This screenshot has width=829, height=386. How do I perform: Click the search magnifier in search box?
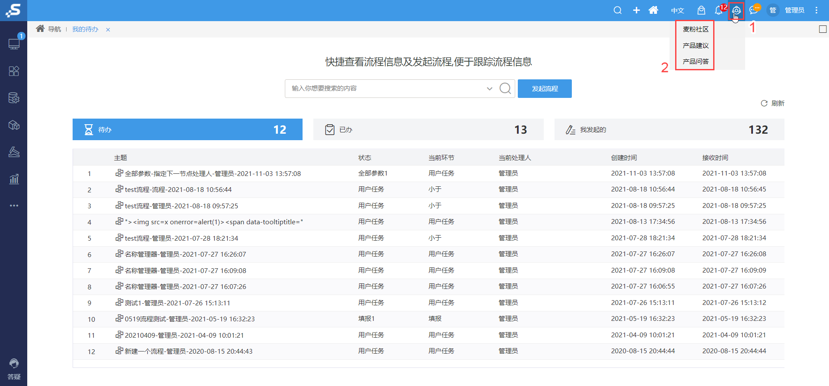pos(505,88)
